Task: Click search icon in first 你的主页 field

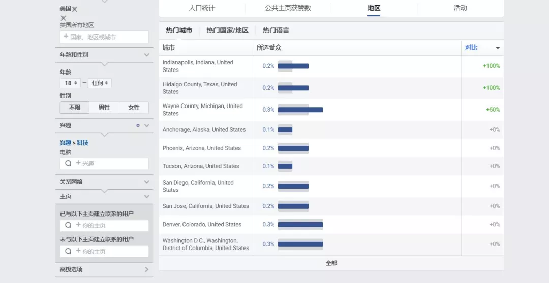Action: click(x=68, y=225)
